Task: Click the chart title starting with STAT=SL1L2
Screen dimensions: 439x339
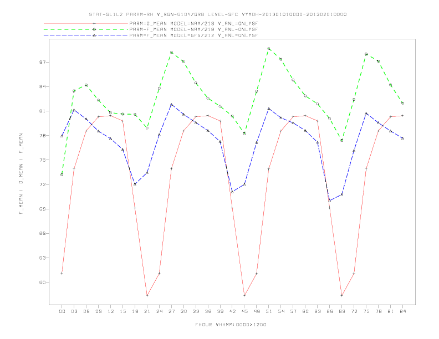Action: click(x=217, y=14)
